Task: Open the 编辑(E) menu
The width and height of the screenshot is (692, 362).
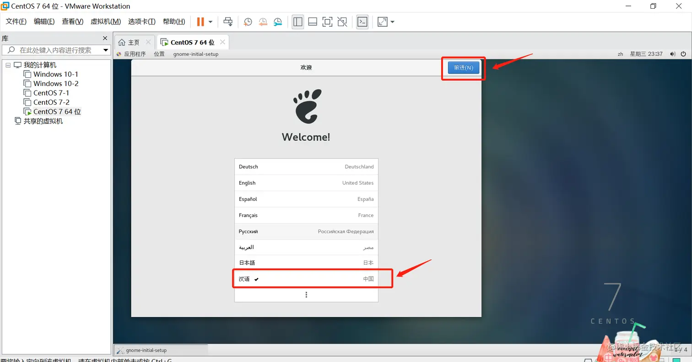Action: click(x=44, y=21)
